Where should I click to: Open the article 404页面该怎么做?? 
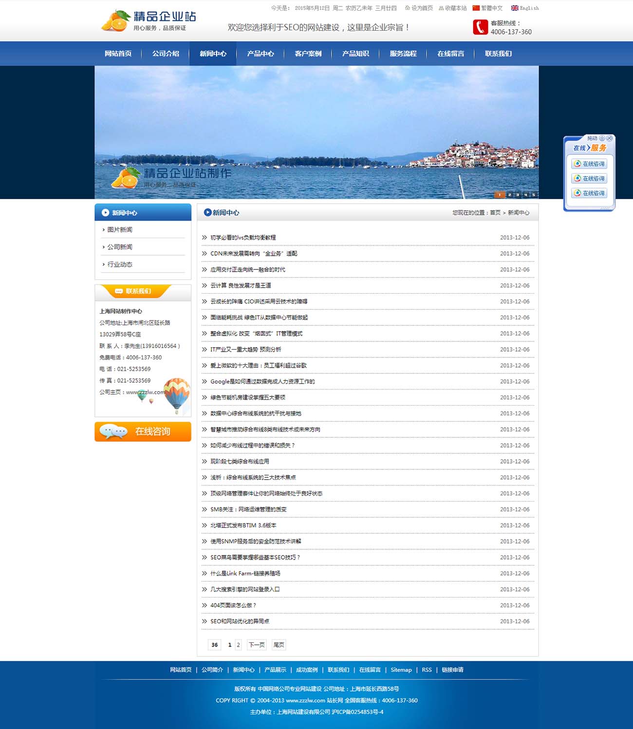click(233, 605)
